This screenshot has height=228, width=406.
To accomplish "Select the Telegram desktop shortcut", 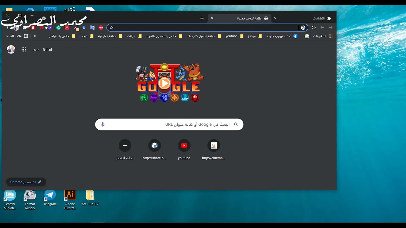I will point(50,198).
